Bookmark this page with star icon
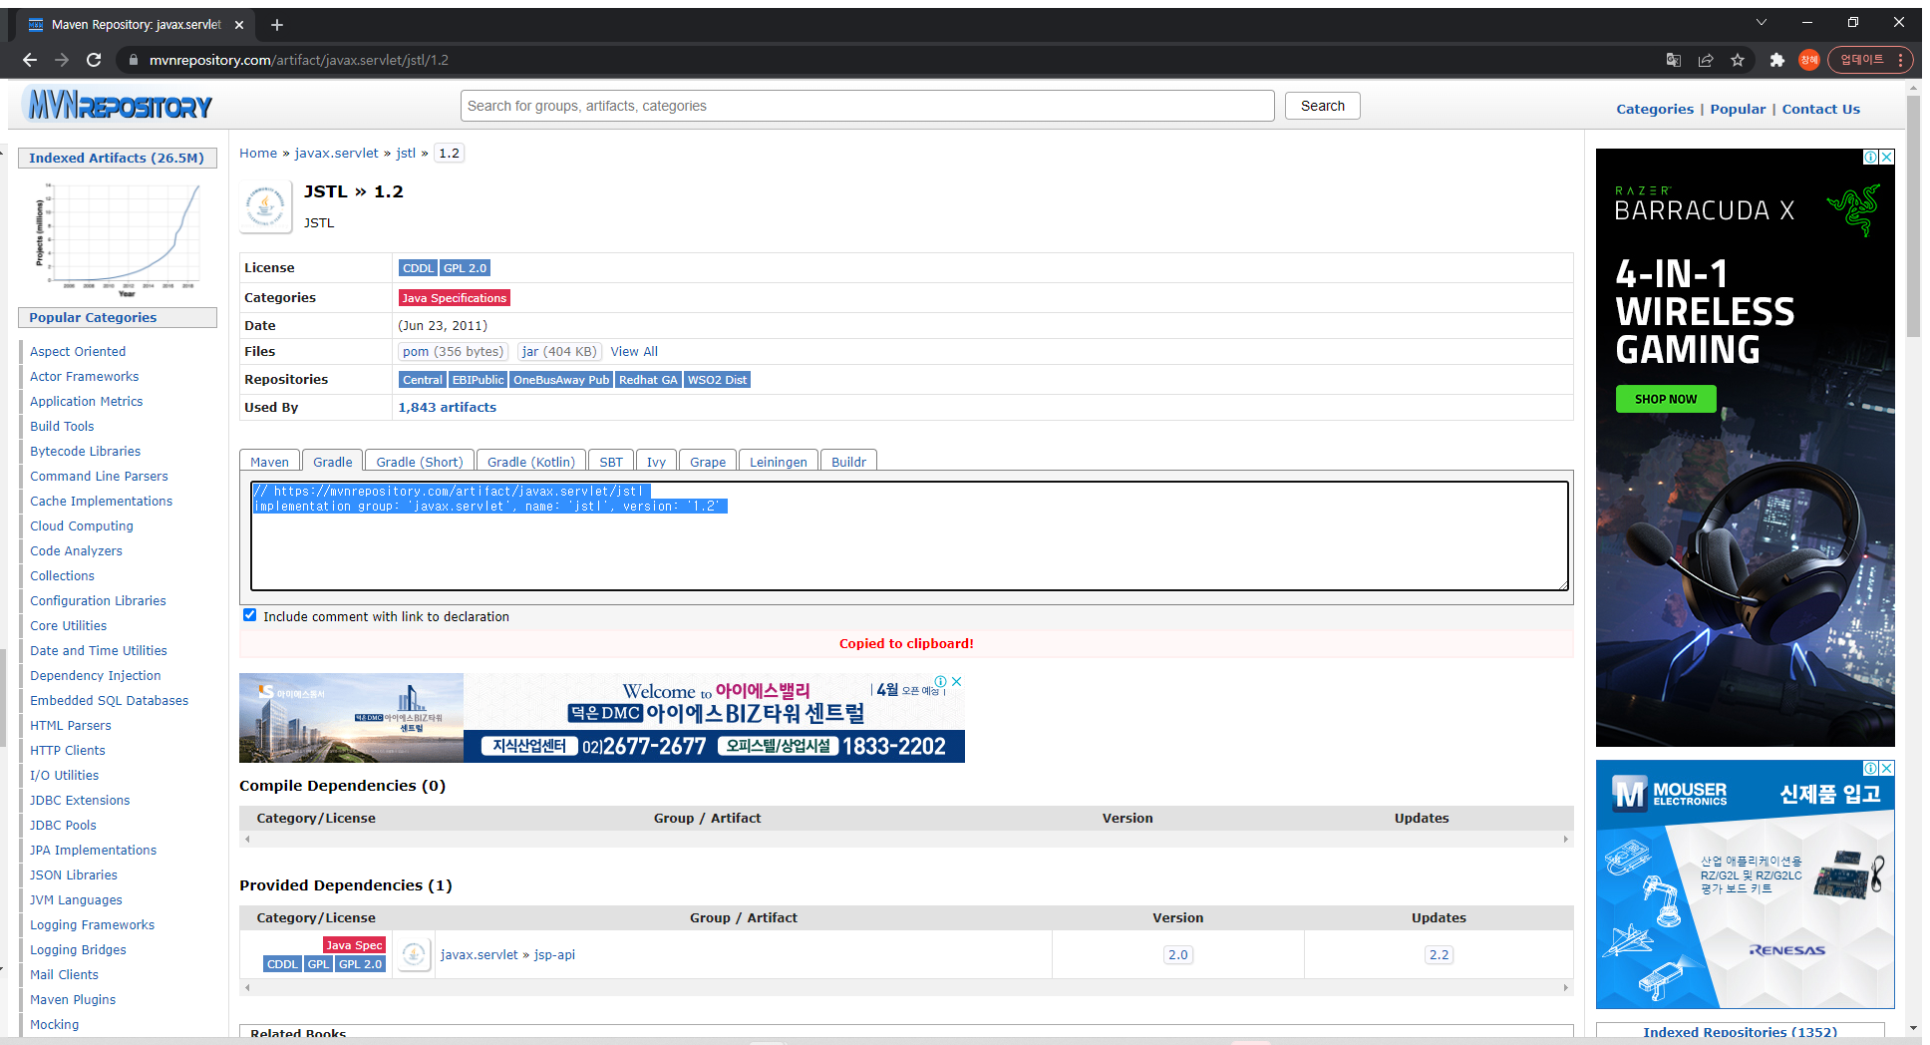 (x=1738, y=60)
